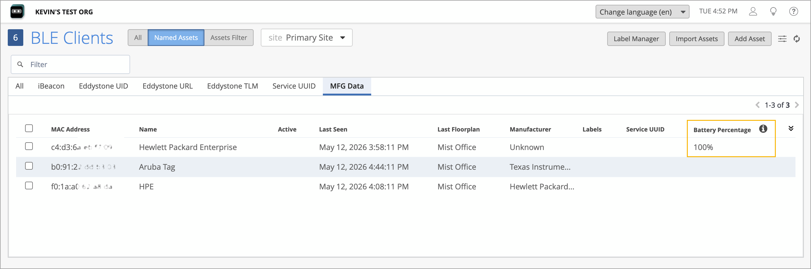Image resolution: width=811 pixels, height=269 pixels.
Task: Focus the Filter search field
Action: tap(70, 64)
